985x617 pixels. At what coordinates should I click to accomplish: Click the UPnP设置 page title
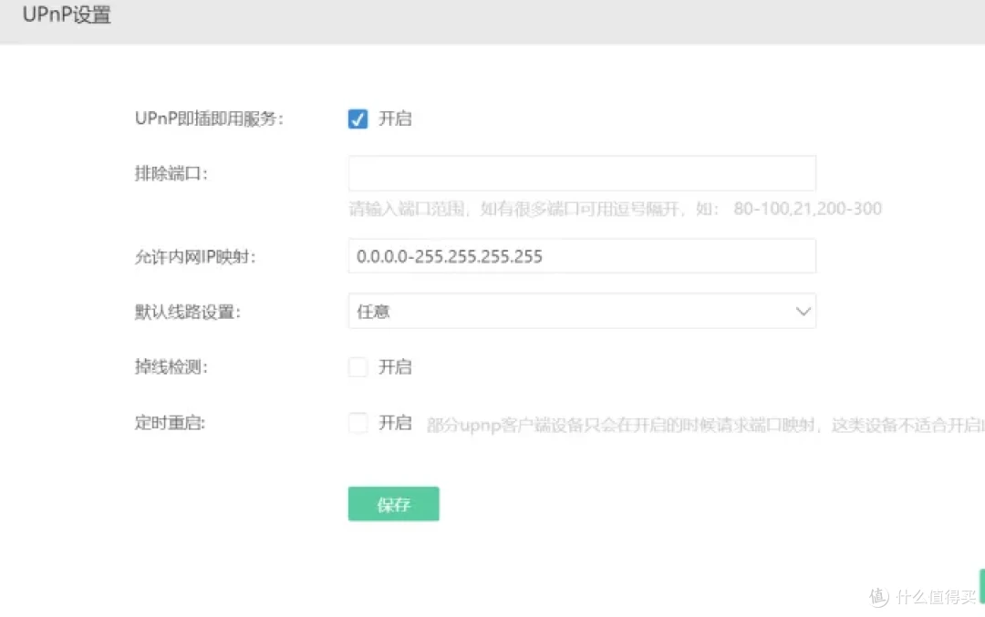[x=67, y=15]
